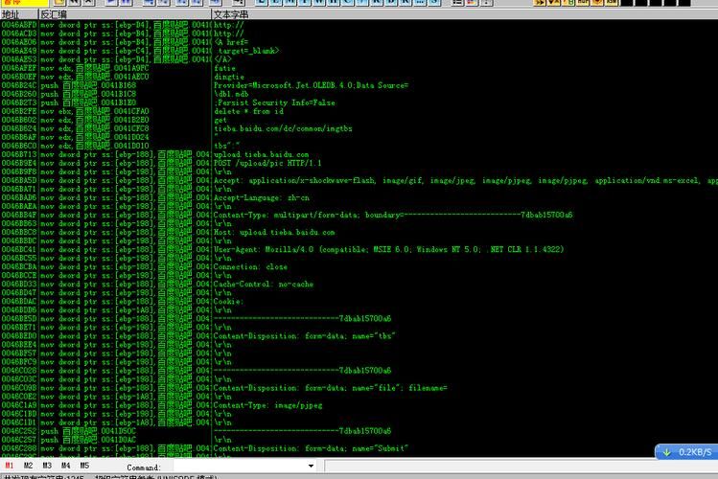This screenshot has height=479, width=718.
Task: Open Threads window with T button
Action: click(x=291, y=3)
